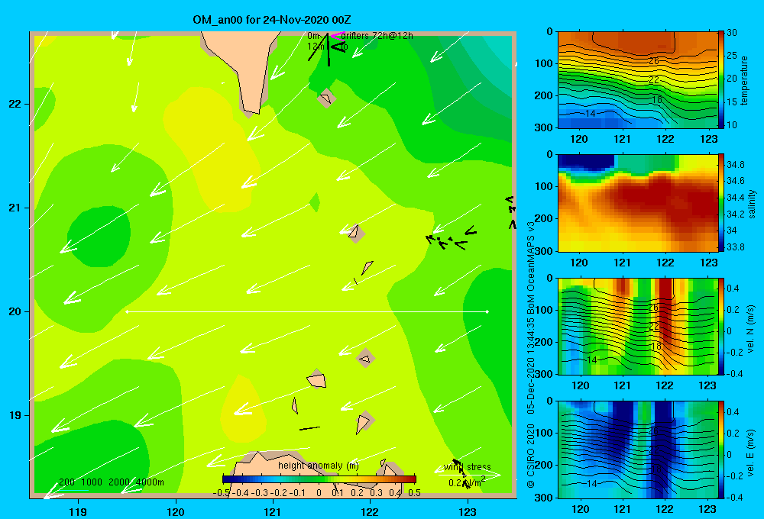Click the vertical 'temperature' axis label

coord(744,80)
